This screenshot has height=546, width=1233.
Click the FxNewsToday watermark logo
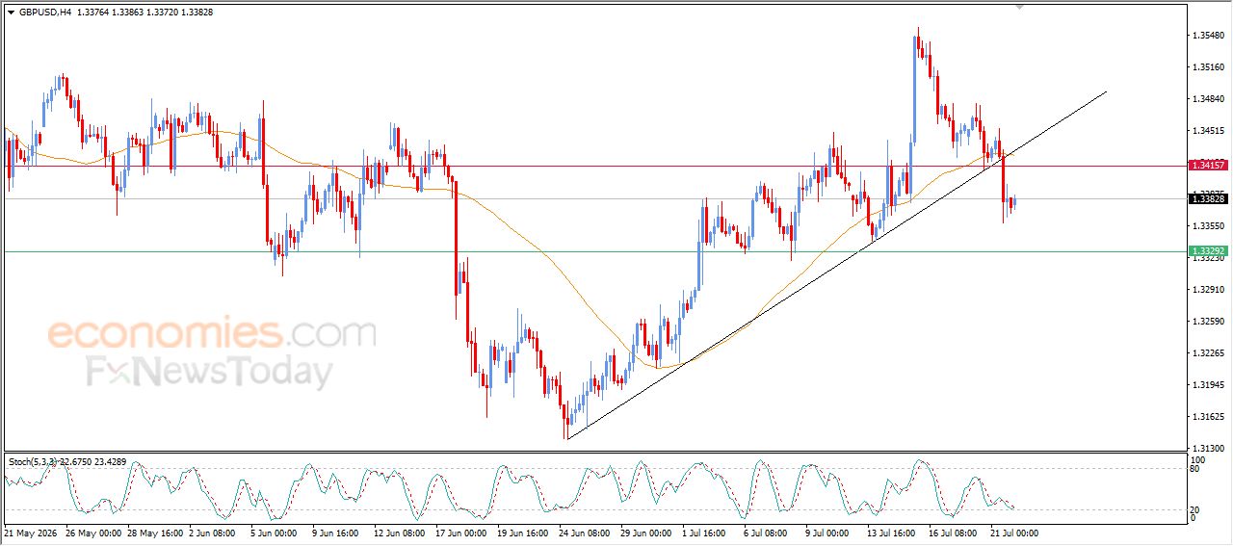click(210, 371)
